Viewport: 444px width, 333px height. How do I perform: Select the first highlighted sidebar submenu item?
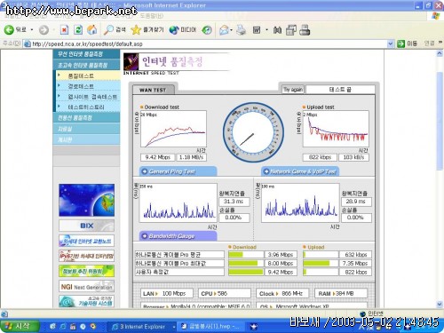coord(88,75)
